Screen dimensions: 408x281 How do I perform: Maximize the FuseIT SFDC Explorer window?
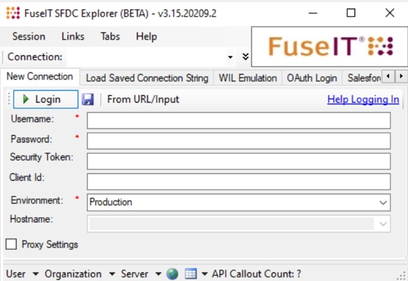click(351, 12)
